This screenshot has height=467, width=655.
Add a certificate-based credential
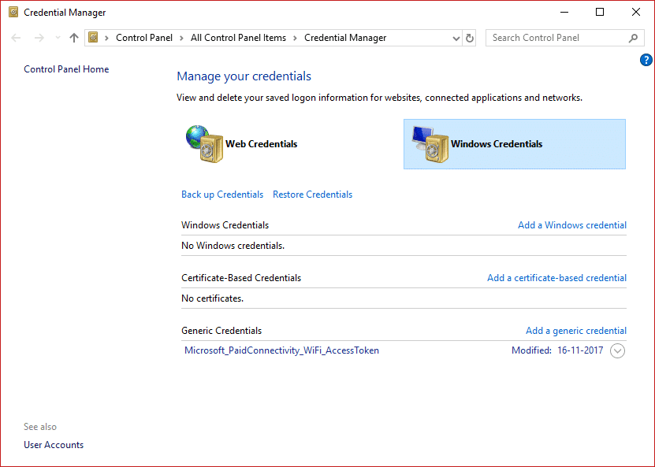pyautogui.click(x=556, y=278)
